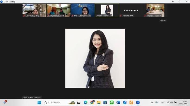Select the Mali Chansunthorn video thumbnail

[83, 11]
